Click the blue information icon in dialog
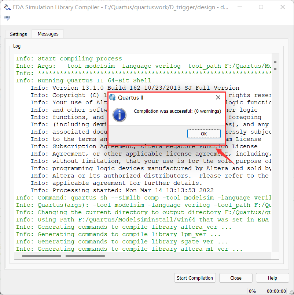The width and height of the screenshot is (294, 295). point(119,115)
